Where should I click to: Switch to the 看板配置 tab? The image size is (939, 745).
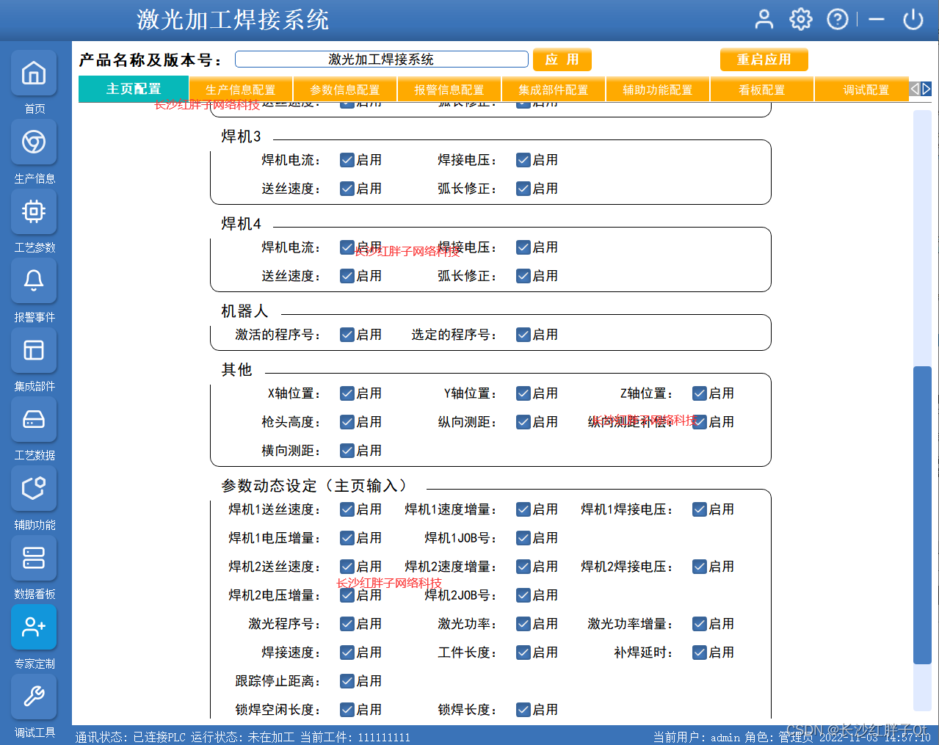(762, 90)
